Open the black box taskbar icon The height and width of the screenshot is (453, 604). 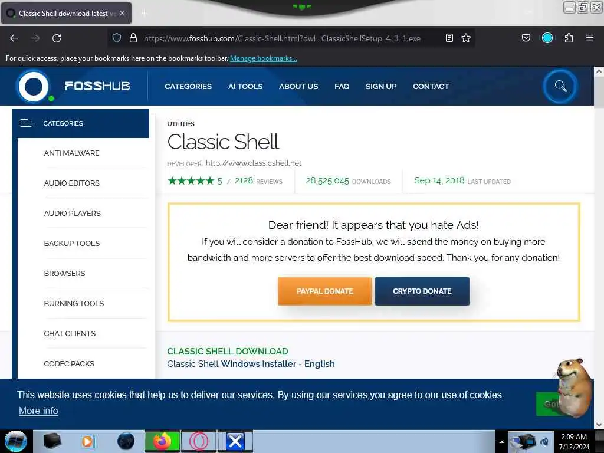(52, 441)
